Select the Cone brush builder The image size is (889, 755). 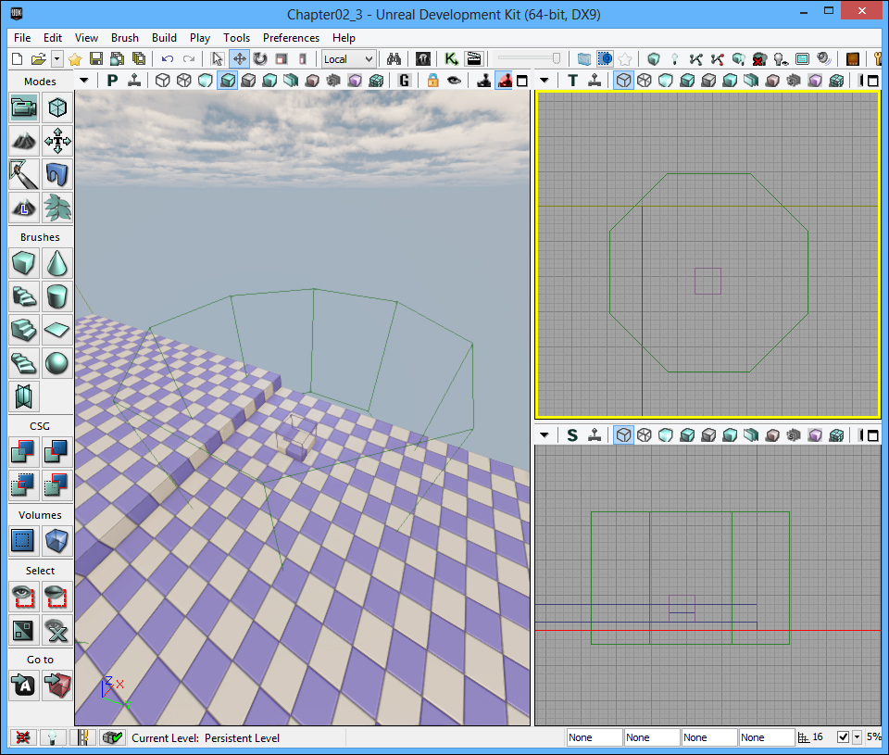pyautogui.click(x=57, y=264)
